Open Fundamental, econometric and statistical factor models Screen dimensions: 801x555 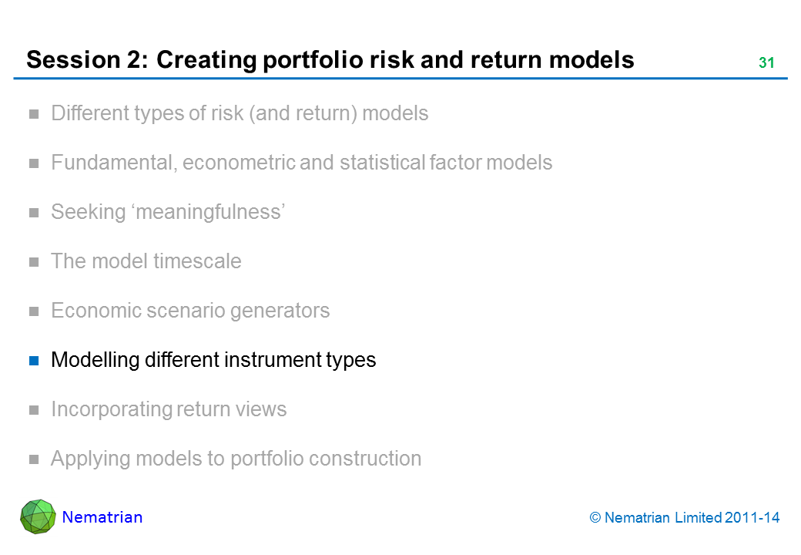click(301, 163)
